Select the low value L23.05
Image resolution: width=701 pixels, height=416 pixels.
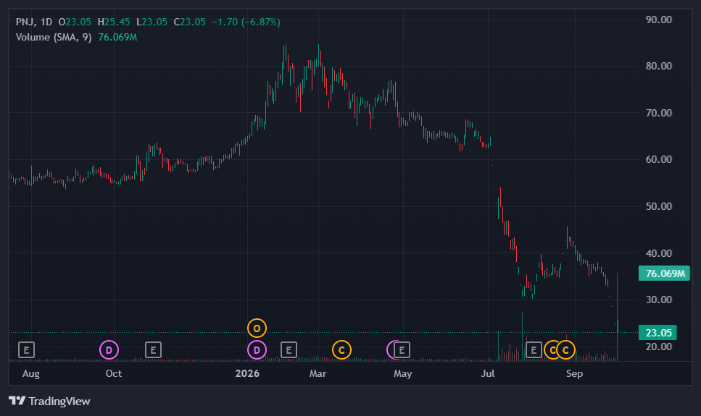pyautogui.click(x=152, y=22)
